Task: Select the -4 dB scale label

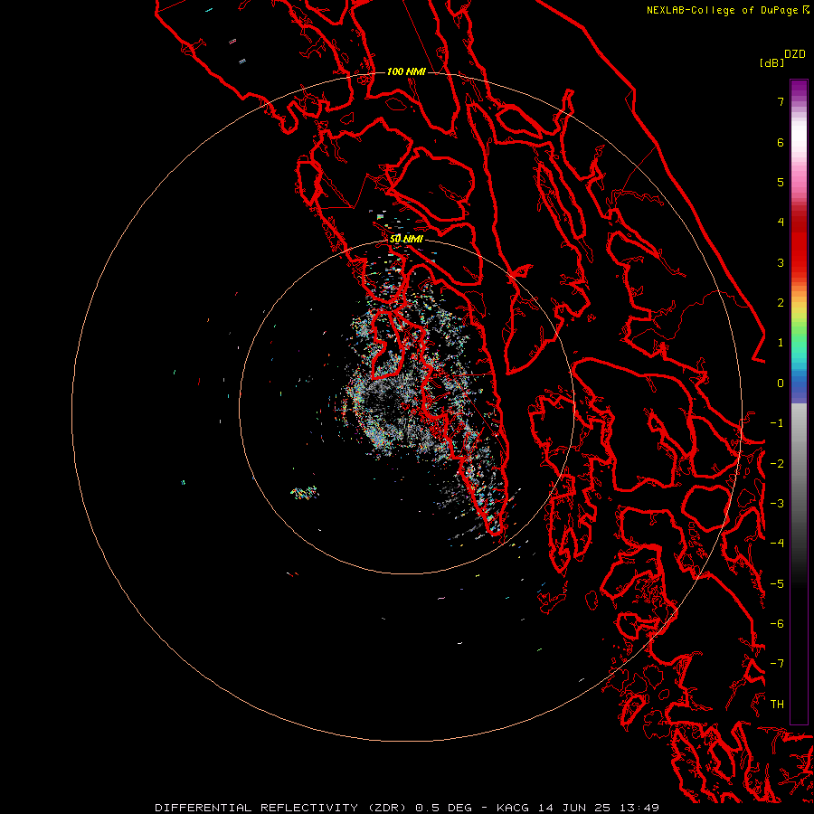Action: [x=777, y=544]
